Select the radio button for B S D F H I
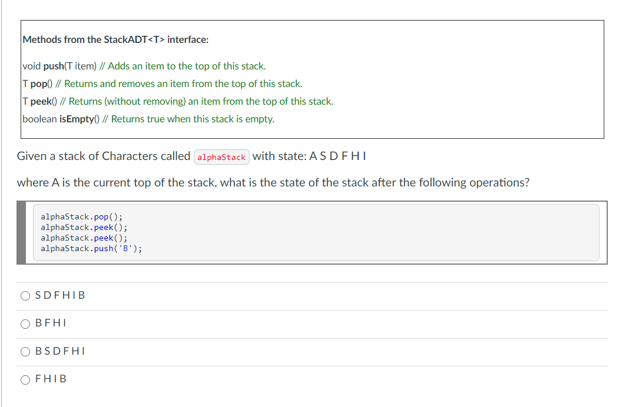 (x=25, y=351)
